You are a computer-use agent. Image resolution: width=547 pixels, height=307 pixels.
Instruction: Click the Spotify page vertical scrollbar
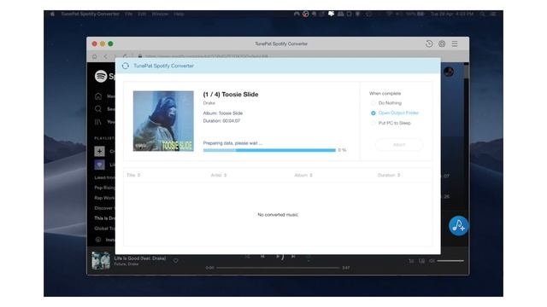pyautogui.click(x=467, y=72)
